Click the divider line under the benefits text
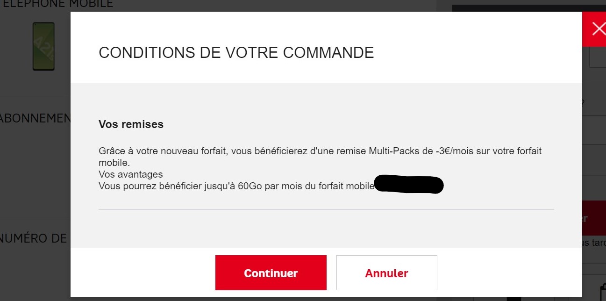 (326, 209)
